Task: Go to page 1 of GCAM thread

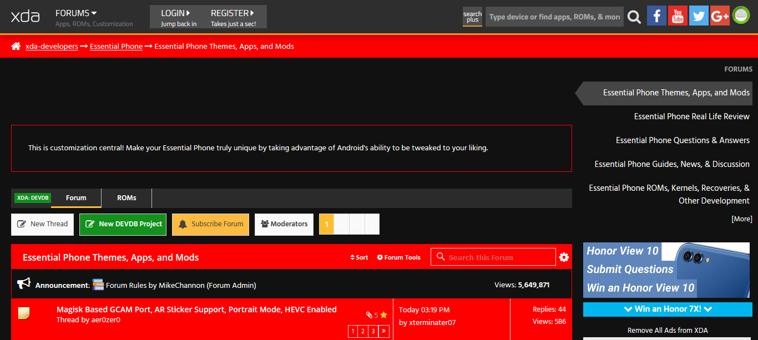Action: click(353, 332)
